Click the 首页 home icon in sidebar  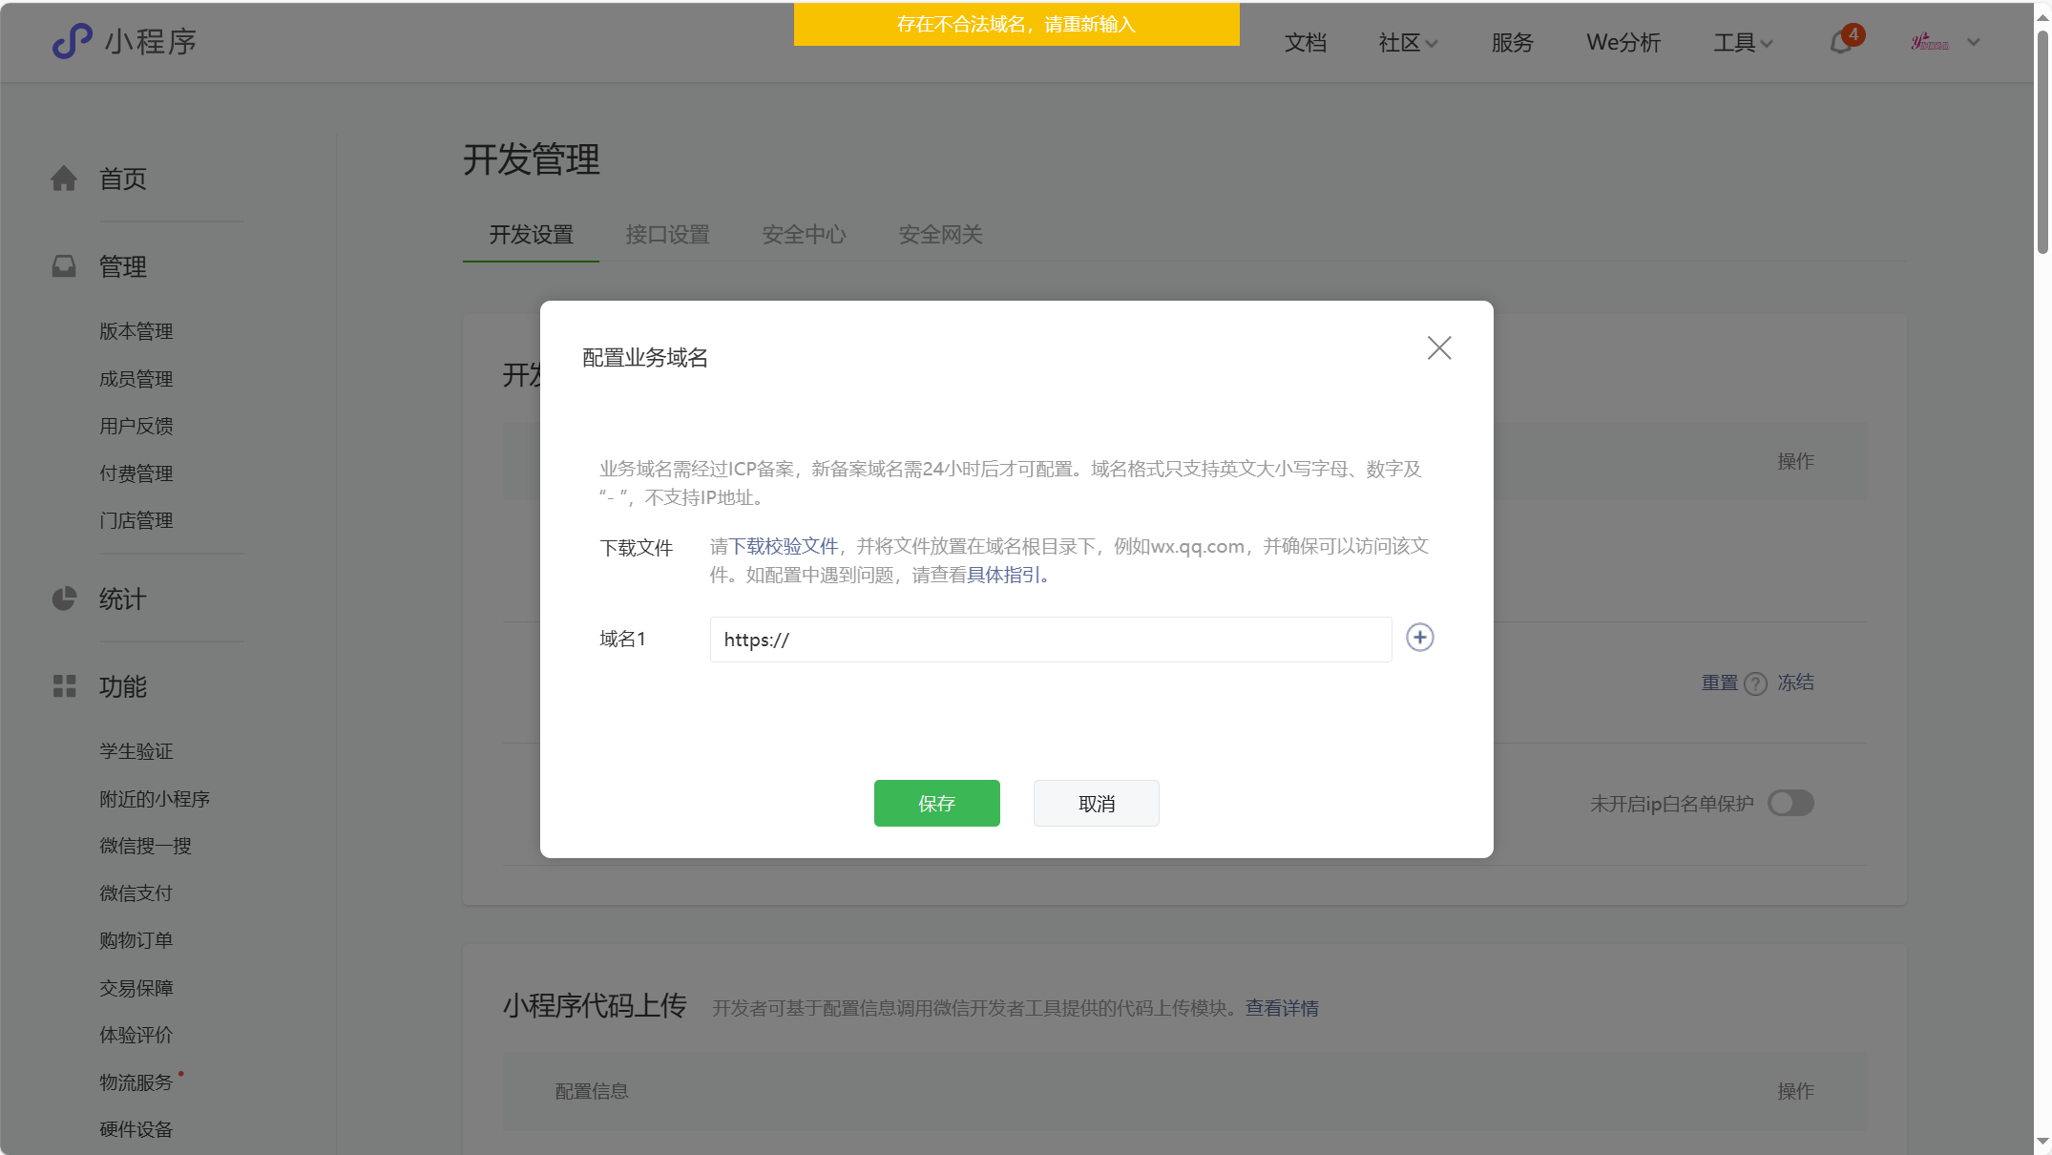click(x=64, y=178)
